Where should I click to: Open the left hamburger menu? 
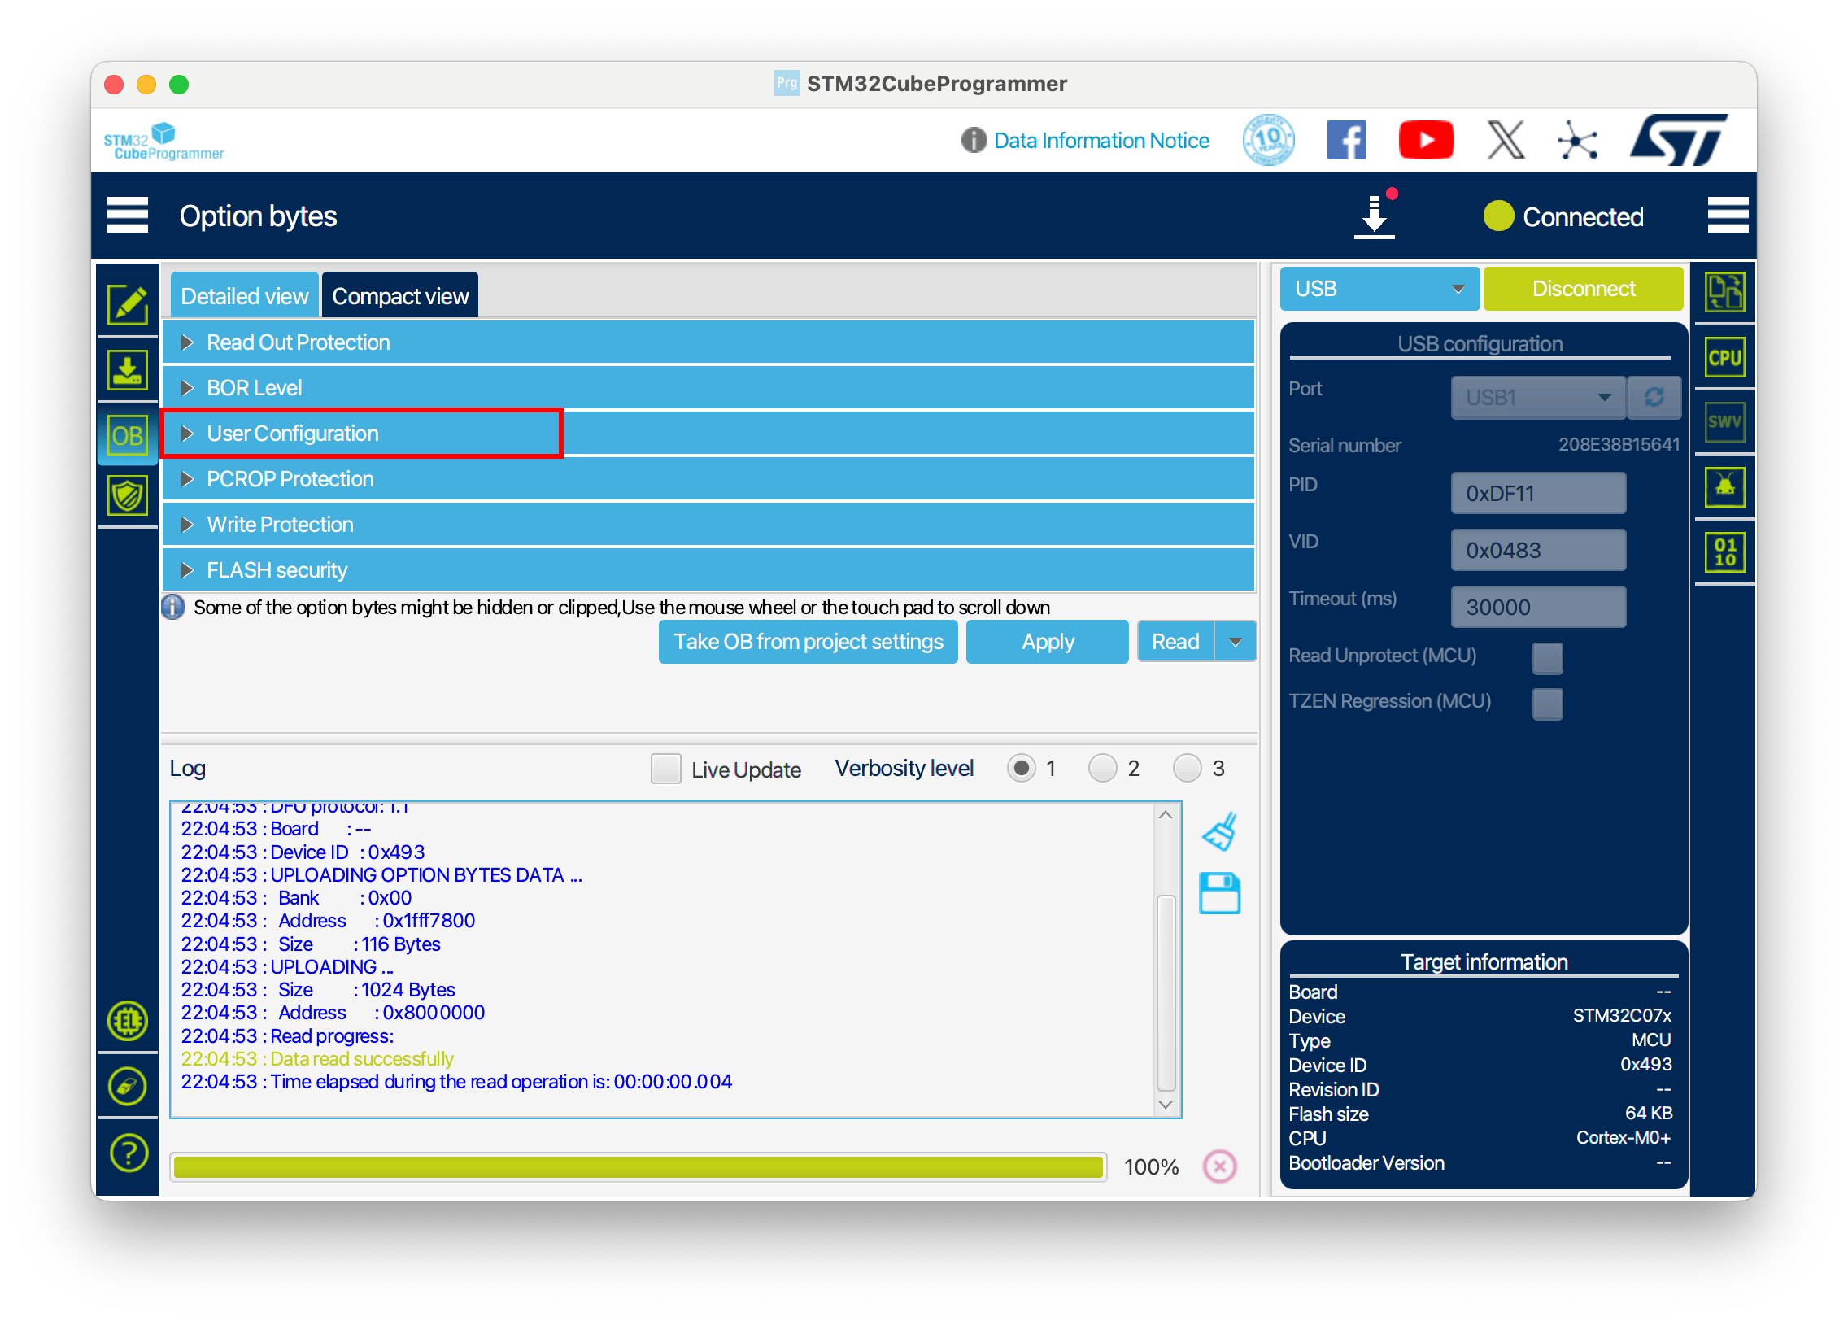(x=127, y=216)
